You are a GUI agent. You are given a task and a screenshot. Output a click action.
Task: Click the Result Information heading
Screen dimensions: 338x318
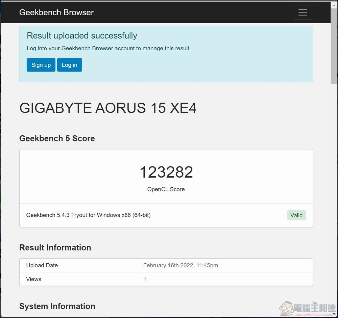point(55,247)
